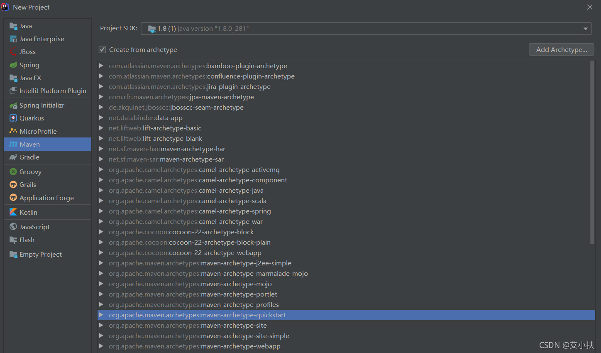Viewport: 601px width, 353px height.
Task: Expand the bamboo-plugin-archetype entry
Action: click(x=101, y=66)
